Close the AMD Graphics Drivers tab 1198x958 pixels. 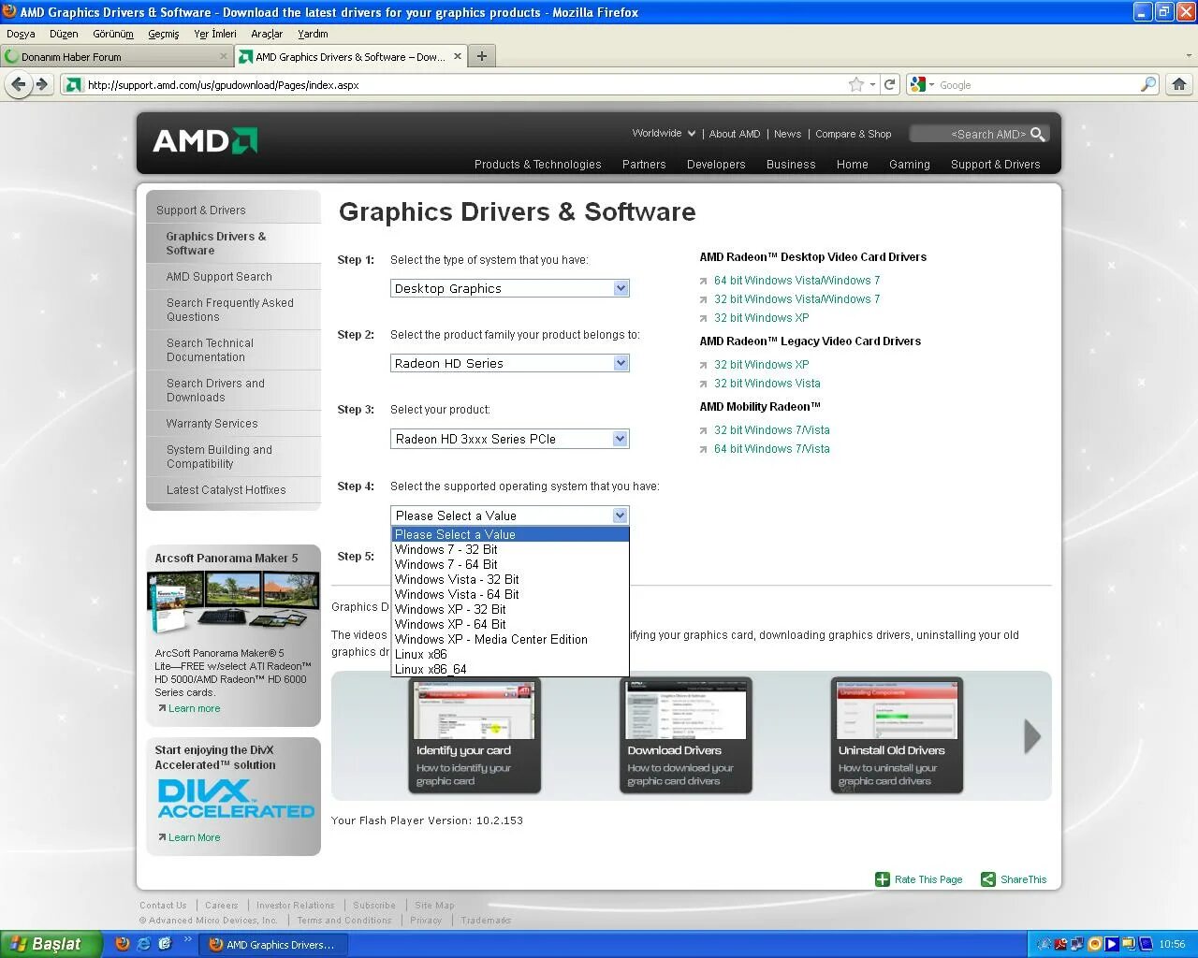[x=458, y=56]
